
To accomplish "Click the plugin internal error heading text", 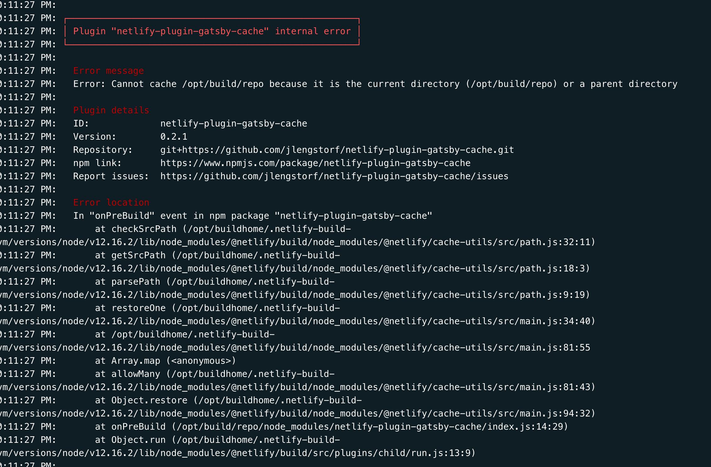I will coord(212,31).
